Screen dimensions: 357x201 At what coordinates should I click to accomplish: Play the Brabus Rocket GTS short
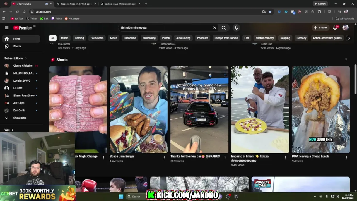coord(199,110)
